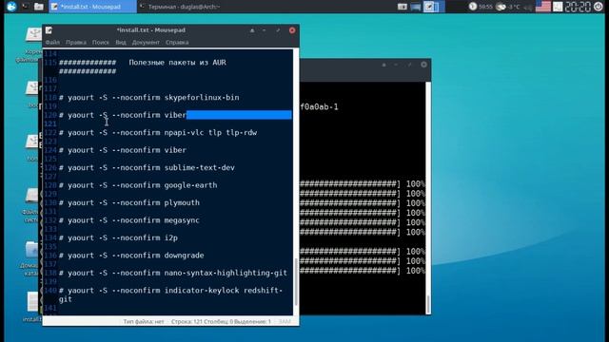Click the Полезные пакеты из AUR header
609x342 pixels.
pyautogui.click(x=178, y=63)
